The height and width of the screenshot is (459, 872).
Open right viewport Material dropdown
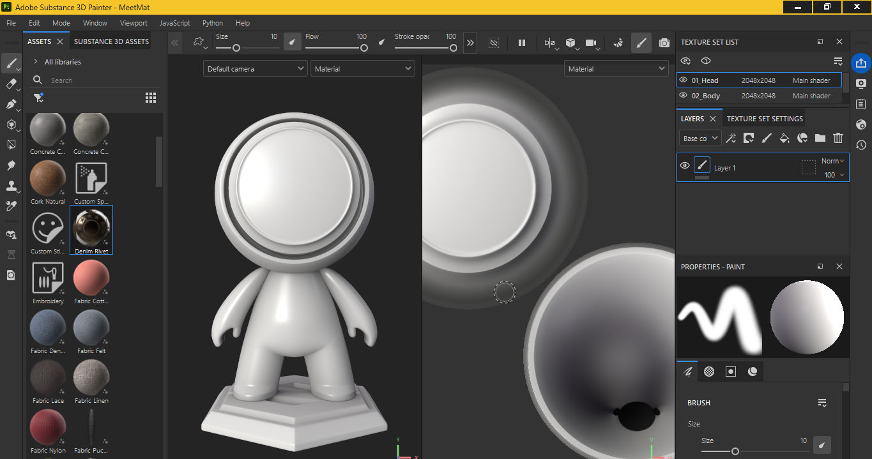[x=616, y=68]
